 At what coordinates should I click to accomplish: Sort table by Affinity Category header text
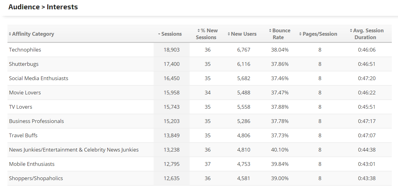(33, 34)
